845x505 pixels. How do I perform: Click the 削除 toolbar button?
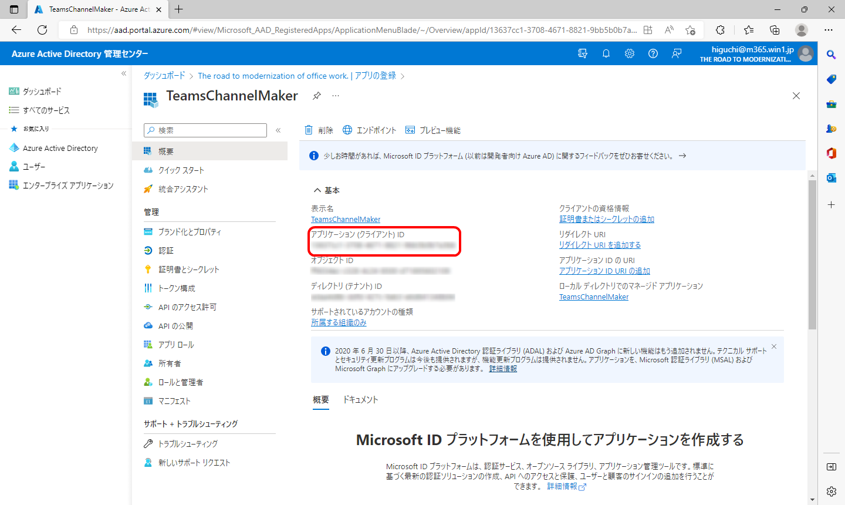319,130
